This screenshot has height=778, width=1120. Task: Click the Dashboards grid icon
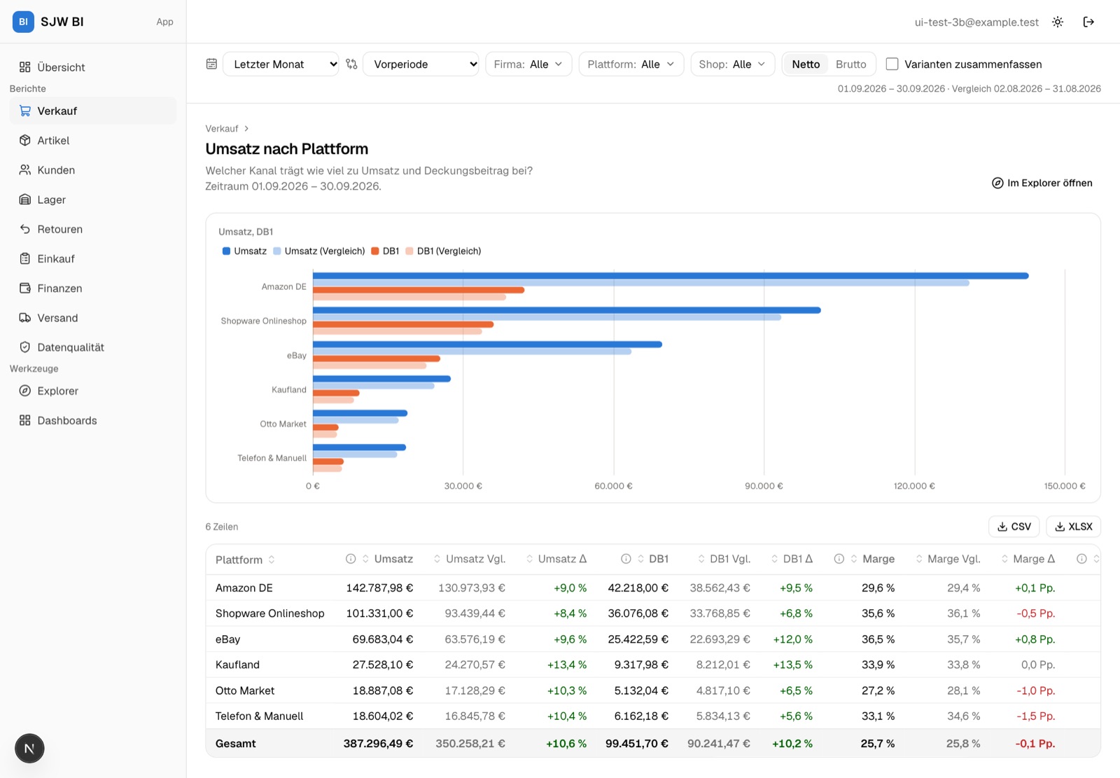25,420
